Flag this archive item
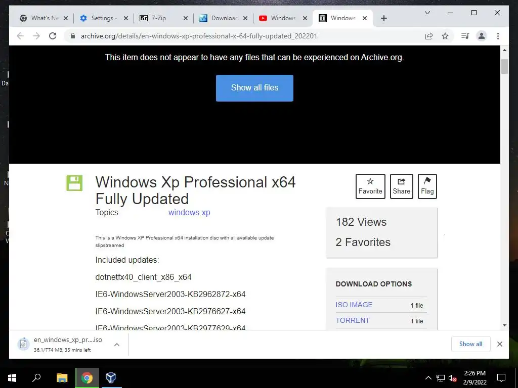 427,186
